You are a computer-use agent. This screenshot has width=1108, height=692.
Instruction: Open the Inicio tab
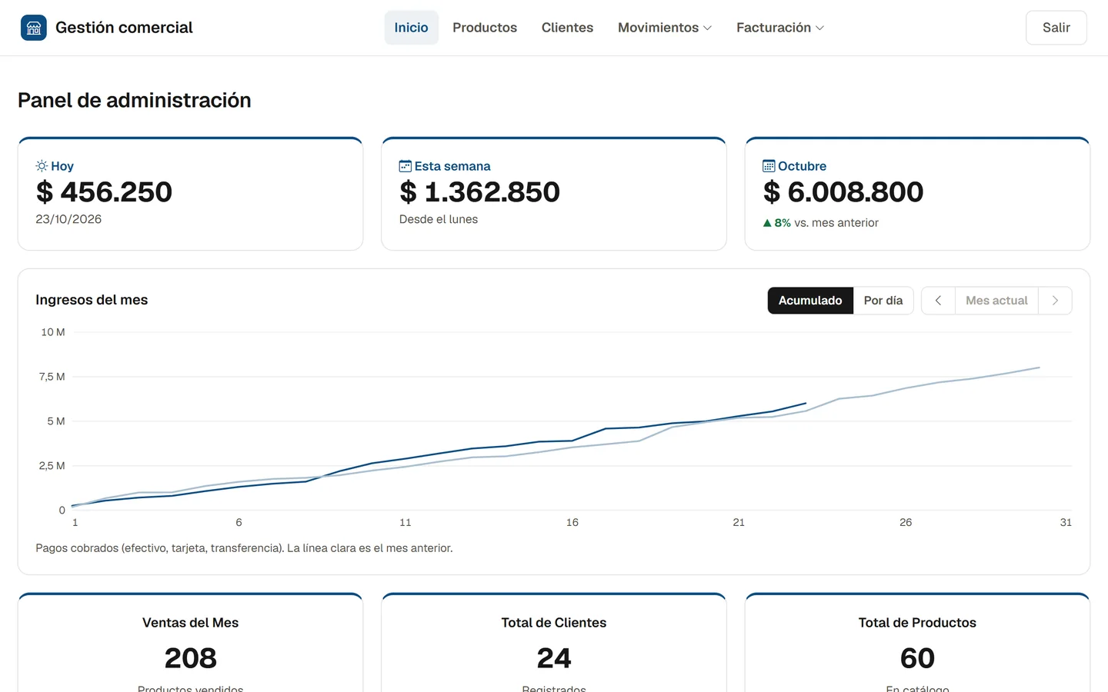[412, 28]
